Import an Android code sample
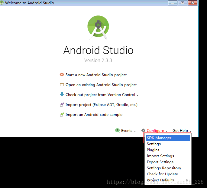 94,115
